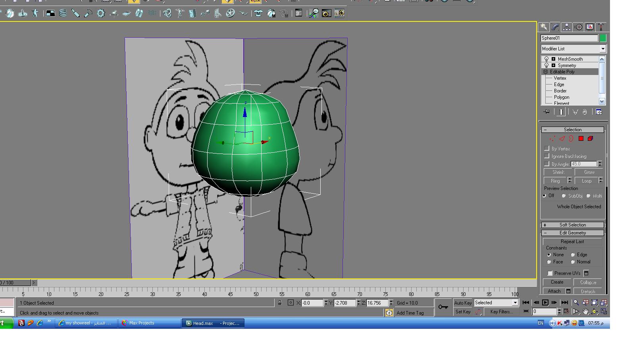635x357 pixels.
Task: Open Configure Modifier Sets icon
Action: (x=599, y=112)
